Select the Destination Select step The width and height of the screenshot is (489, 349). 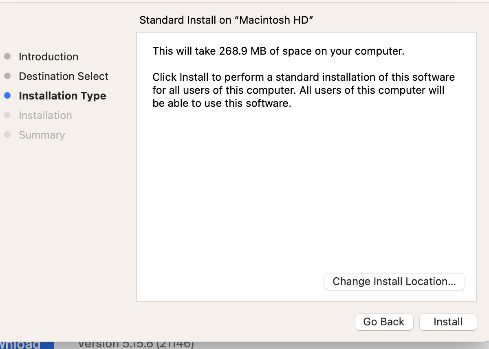coord(64,76)
